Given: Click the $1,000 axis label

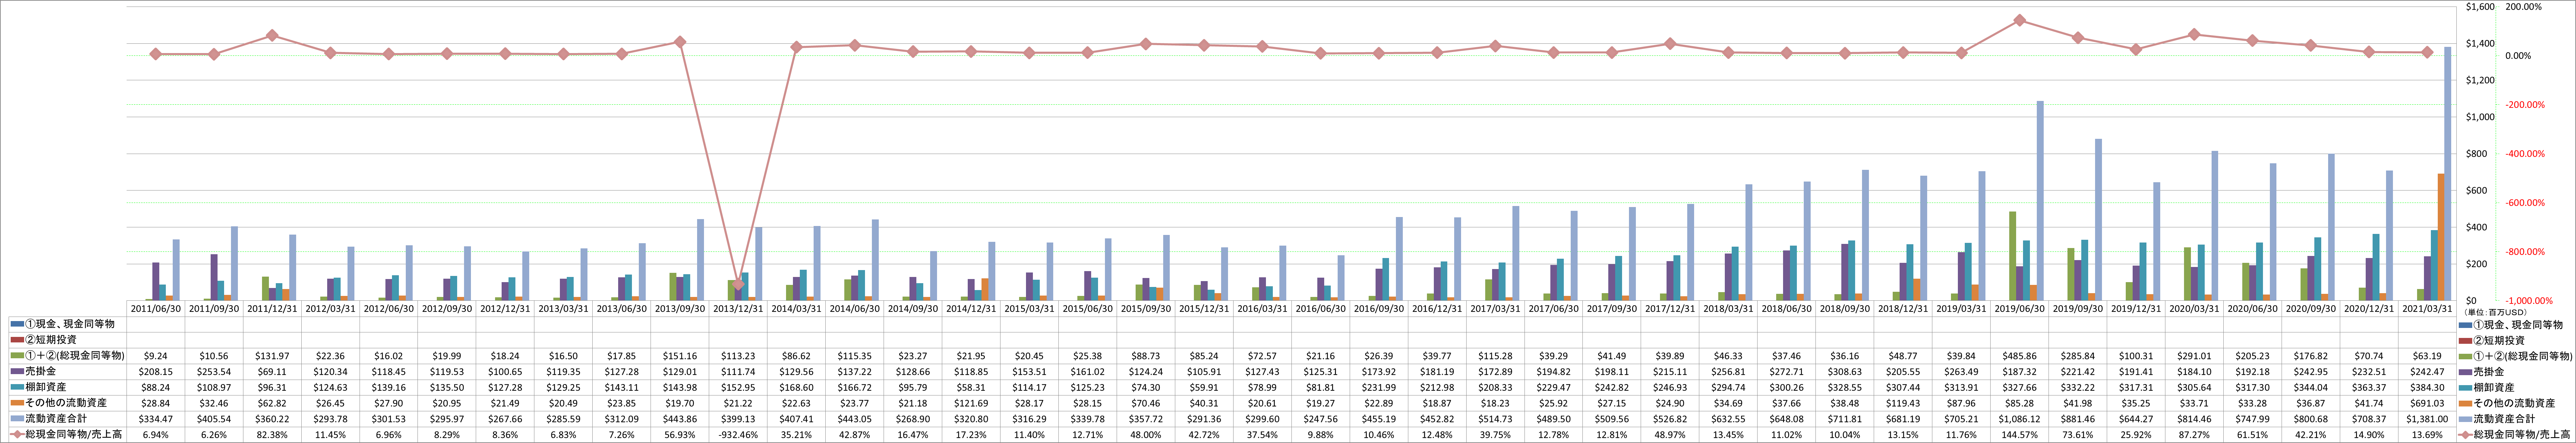Looking at the screenshot, I should (2480, 117).
